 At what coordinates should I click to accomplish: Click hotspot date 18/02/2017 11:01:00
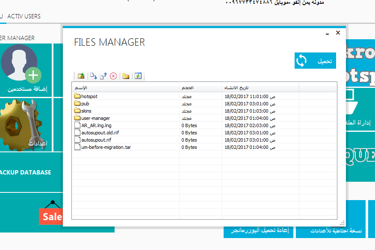point(250,96)
